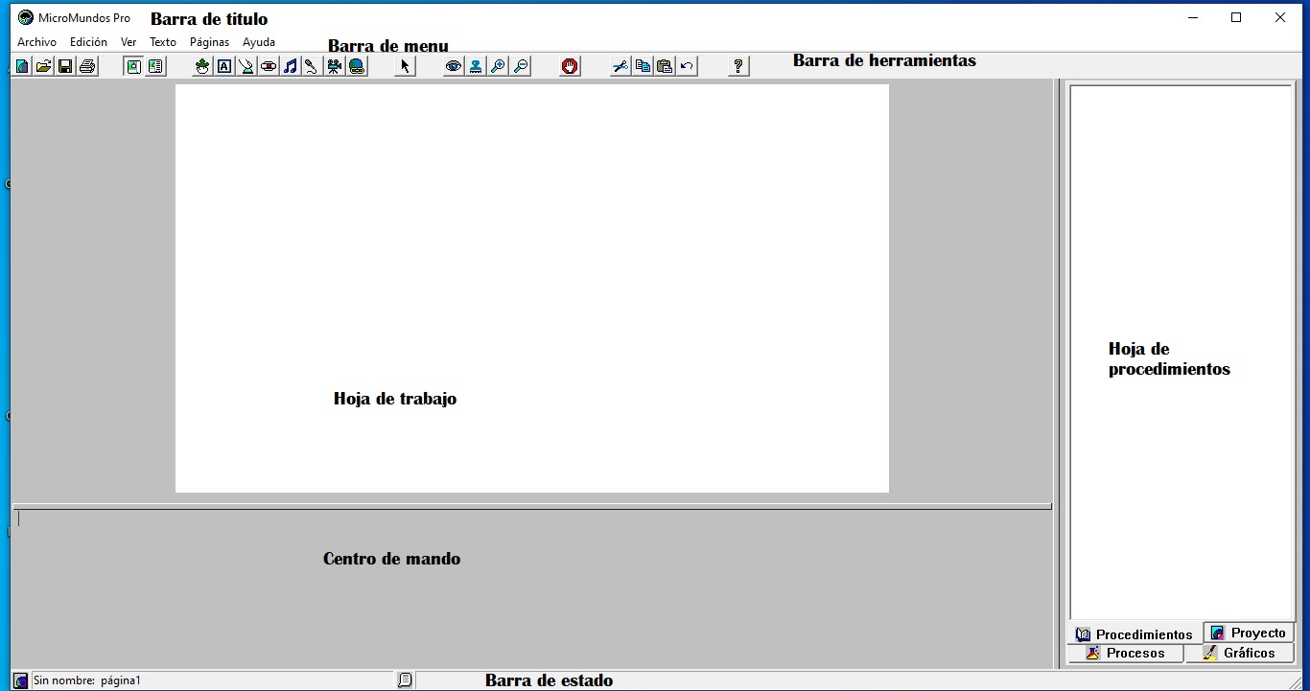
Task: Open the Páginas menu
Action: coord(209,42)
